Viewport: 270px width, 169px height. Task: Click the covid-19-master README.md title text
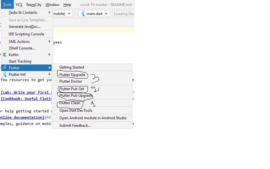tap(107, 5)
